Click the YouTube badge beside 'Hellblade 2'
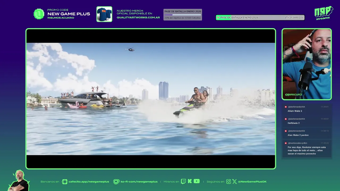The image size is (340, 191). coord(286,119)
